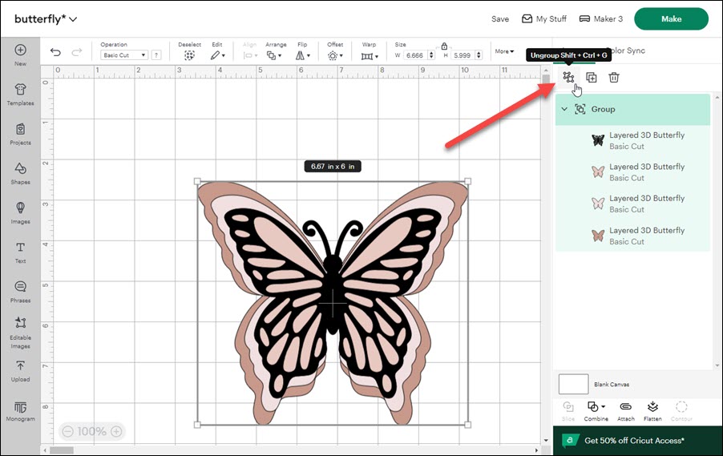Open My Stuff
This screenshot has height=456, width=723.
click(x=543, y=18)
